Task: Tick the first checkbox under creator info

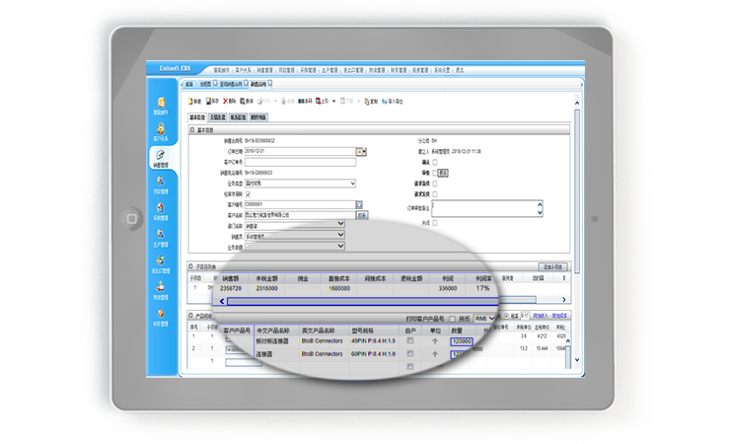Action: click(436, 161)
